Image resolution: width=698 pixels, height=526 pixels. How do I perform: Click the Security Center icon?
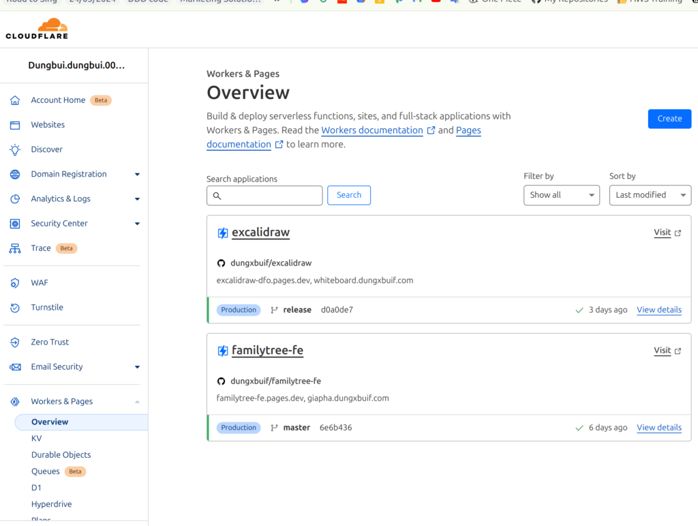tap(15, 224)
